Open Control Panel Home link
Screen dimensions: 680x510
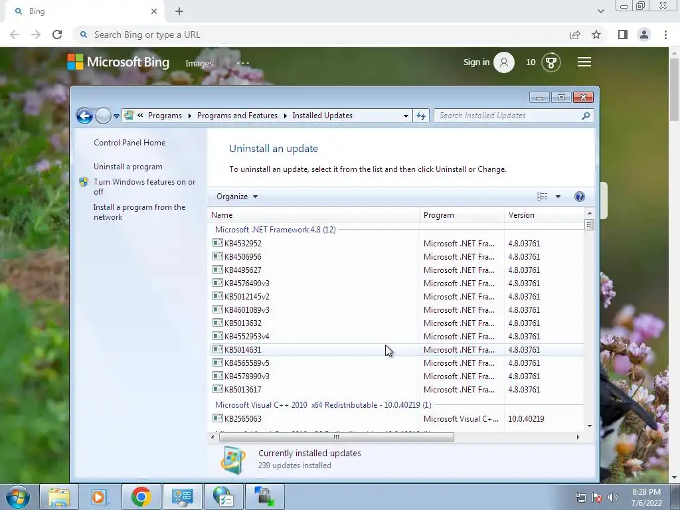pyautogui.click(x=129, y=143)
